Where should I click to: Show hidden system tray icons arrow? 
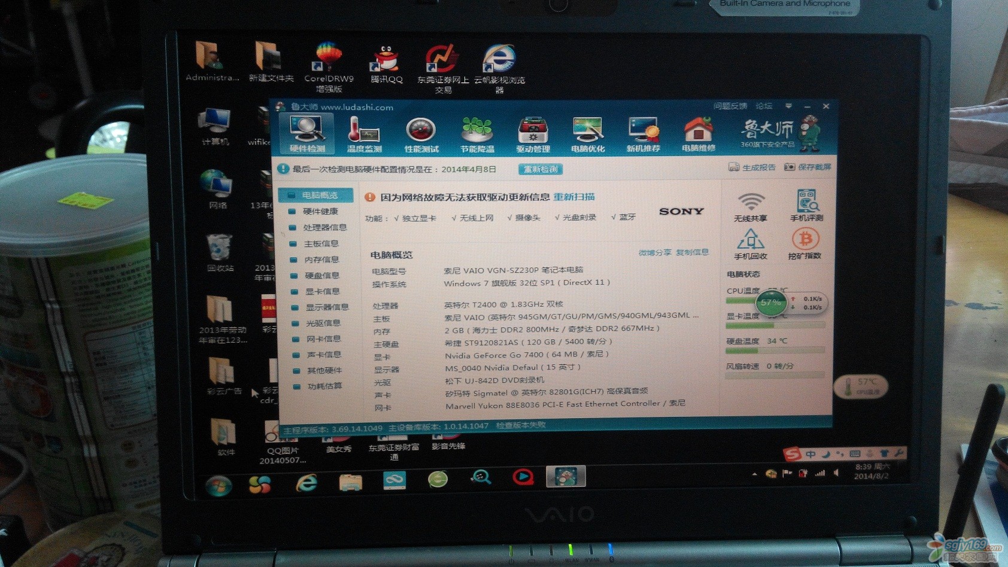click(x=754, y=474)
